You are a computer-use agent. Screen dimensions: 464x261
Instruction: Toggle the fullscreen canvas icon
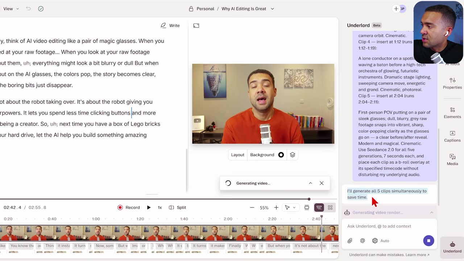point(196,25)
